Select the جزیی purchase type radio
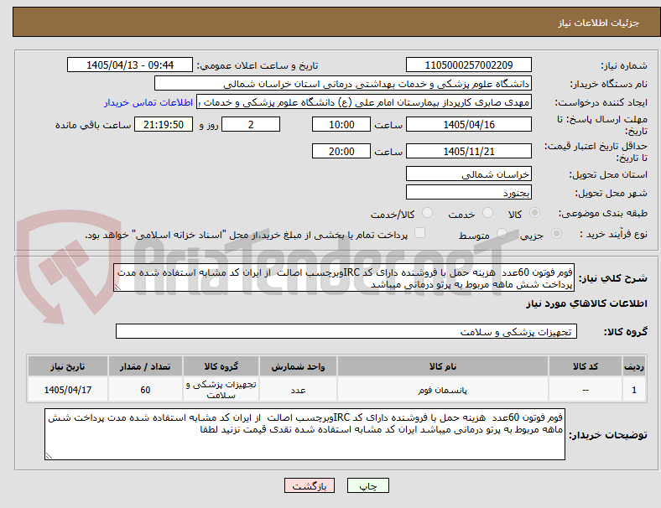 [x=556, y=233]
